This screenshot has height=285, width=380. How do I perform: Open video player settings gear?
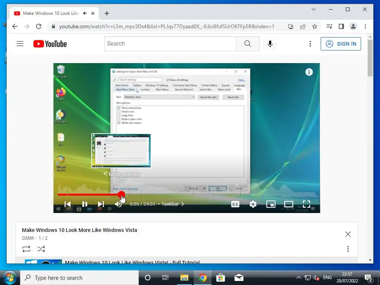pos(253,204)
